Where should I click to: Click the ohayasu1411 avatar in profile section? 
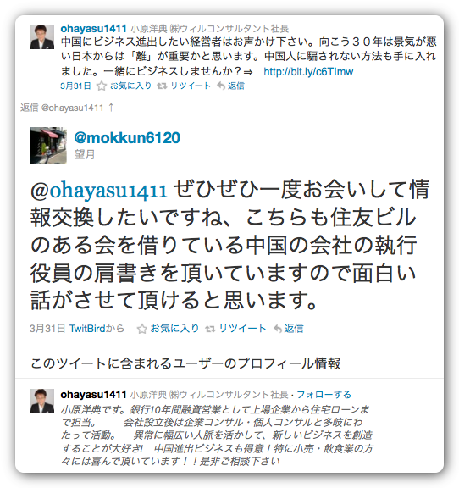(41, 401)
